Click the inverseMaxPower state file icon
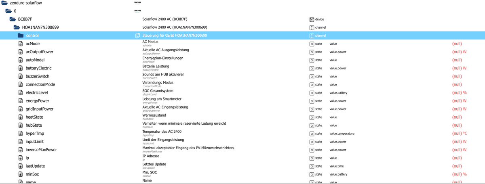The width and height of the screenshot is (485, 184). click(x=21, y=150)
